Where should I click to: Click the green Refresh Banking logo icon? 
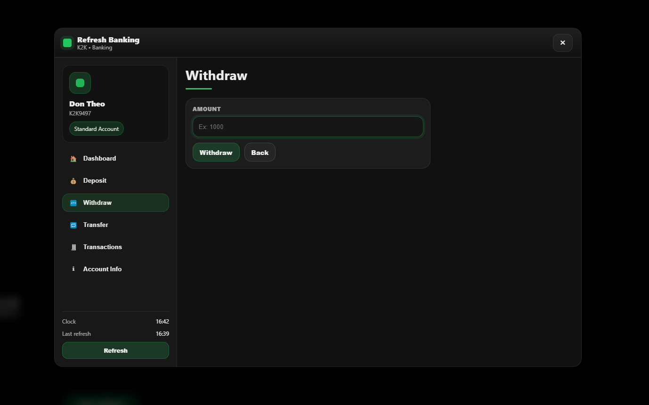click(67, 43)
